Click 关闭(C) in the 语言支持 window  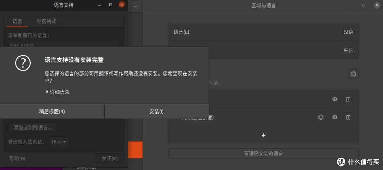pos(110,159)
